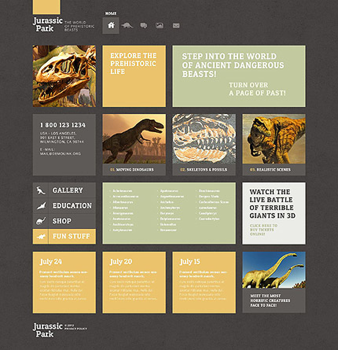Open the picture gallery nav icon
The width and height of the screenshot is (338, 350).
[159, 25]
